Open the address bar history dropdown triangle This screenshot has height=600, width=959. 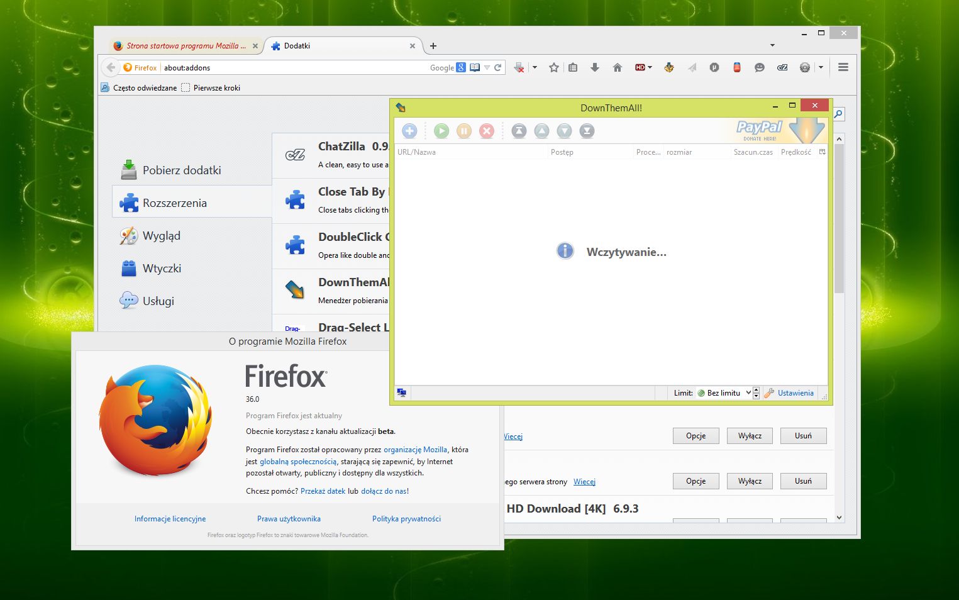click(487, 67)
